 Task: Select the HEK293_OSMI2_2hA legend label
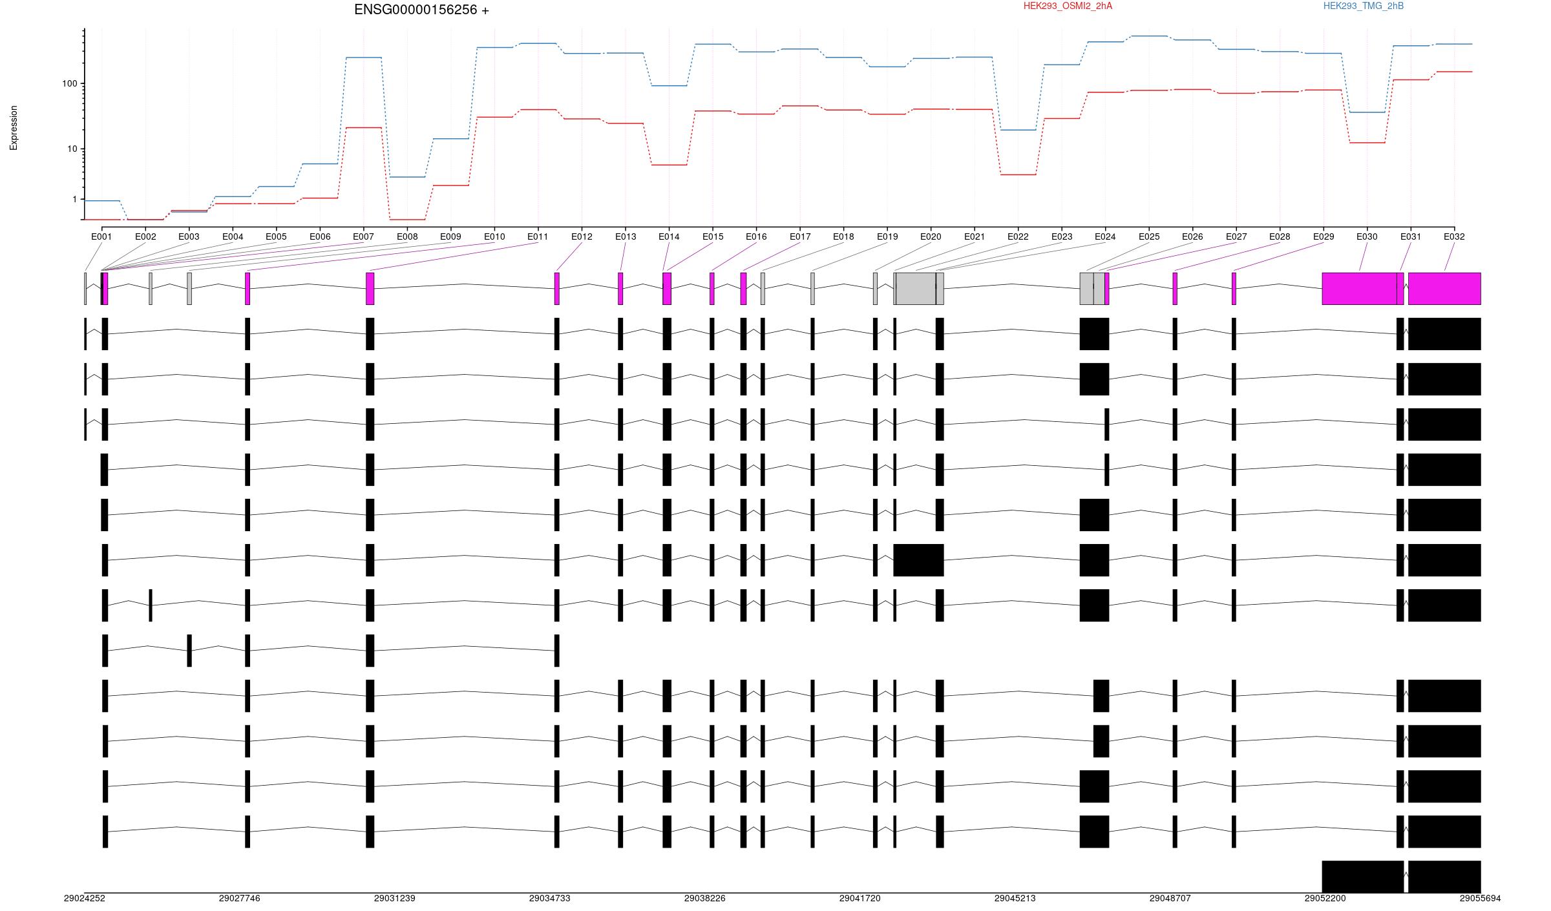[1068, 6]
